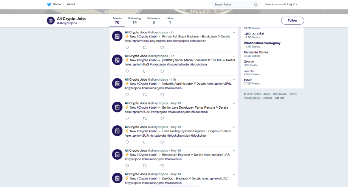Viewport: 348px width, 187px height.
Task: Open options chevron on DevOps Engineer tweet
Action: [234, 175]
